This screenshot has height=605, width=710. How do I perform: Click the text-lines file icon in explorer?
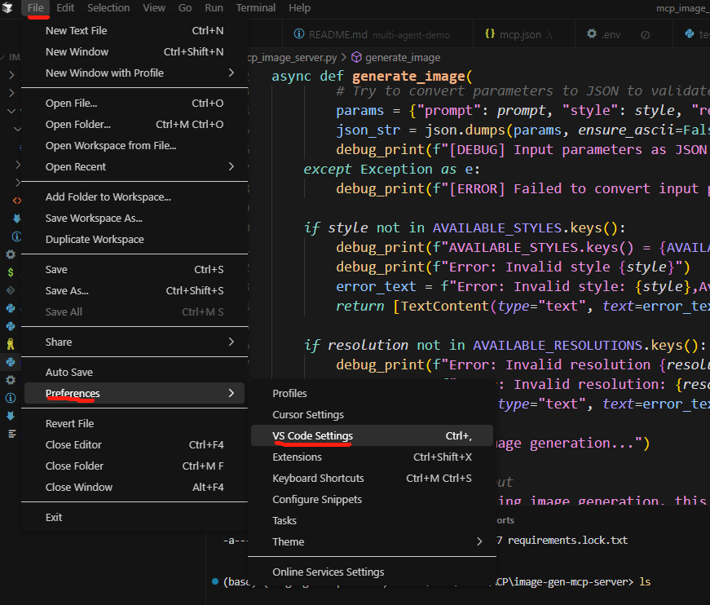coord(12,434)
